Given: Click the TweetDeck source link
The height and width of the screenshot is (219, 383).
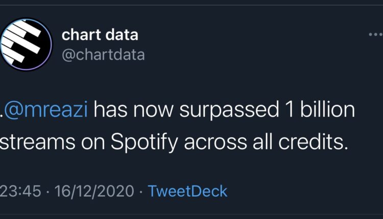Looking at the screenshot, I should tap(187, 191).
